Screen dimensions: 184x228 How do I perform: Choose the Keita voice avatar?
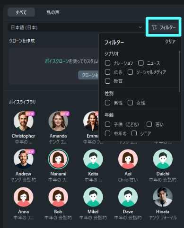(x=93, y=159)
